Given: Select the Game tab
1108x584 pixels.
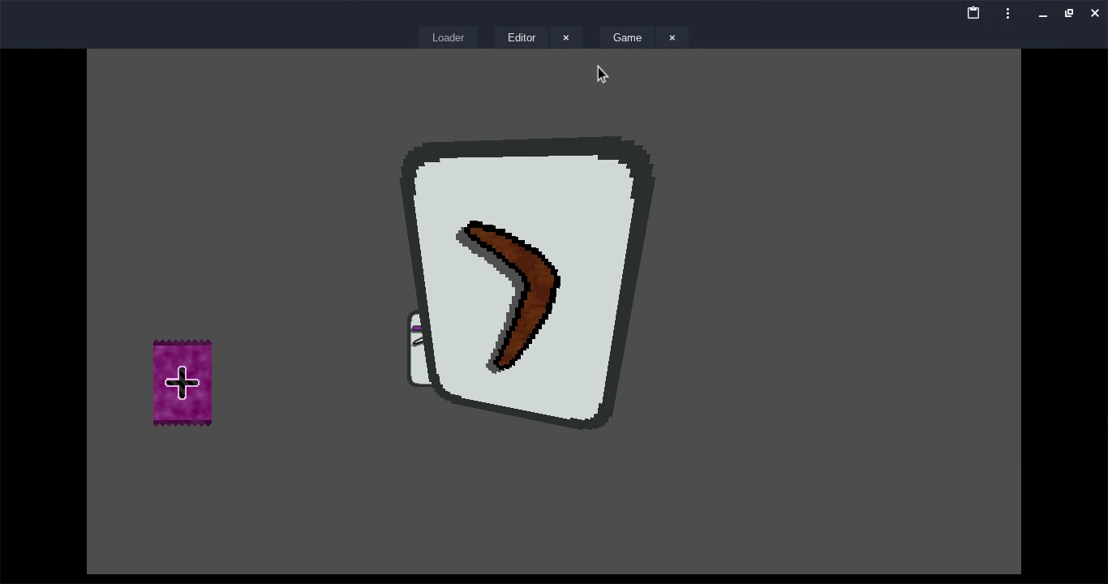Looking at the screenshot, I should pos(627,38).
